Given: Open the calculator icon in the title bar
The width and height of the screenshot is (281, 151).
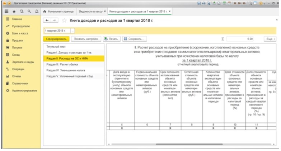Looking at the screenshot, I should [x=224, y=3].
